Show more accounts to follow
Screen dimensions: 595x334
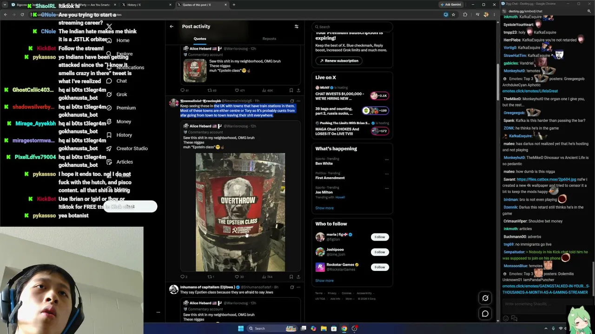[x=324, y=281]
